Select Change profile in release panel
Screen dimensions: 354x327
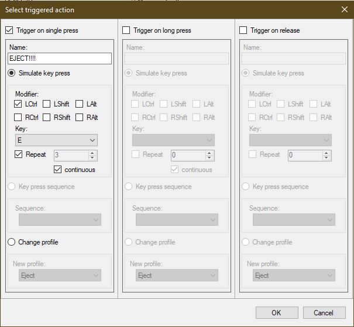[245, 242]
